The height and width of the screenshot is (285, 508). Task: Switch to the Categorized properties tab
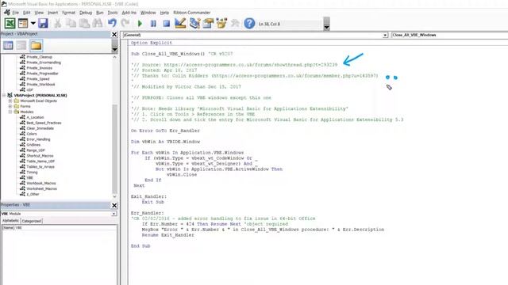coord(32,221)
